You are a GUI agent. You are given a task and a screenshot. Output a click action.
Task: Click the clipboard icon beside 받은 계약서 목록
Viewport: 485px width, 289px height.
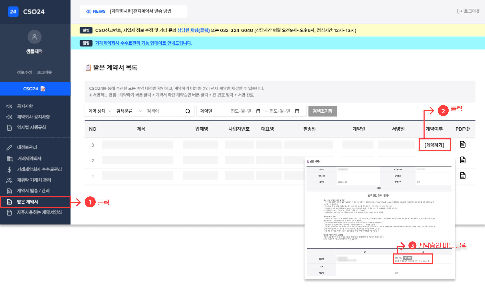pos(88,67)
